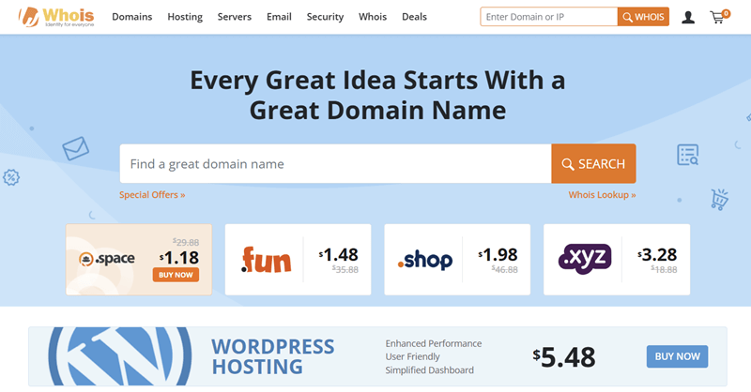Focus the Enter Domain or IP field
Image resolution: width=751 pixels, height=392 pixels.
pos(549,17)
